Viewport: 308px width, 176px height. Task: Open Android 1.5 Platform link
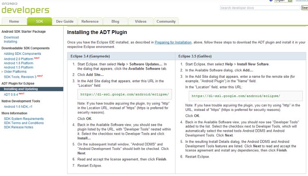pos(18,68)
